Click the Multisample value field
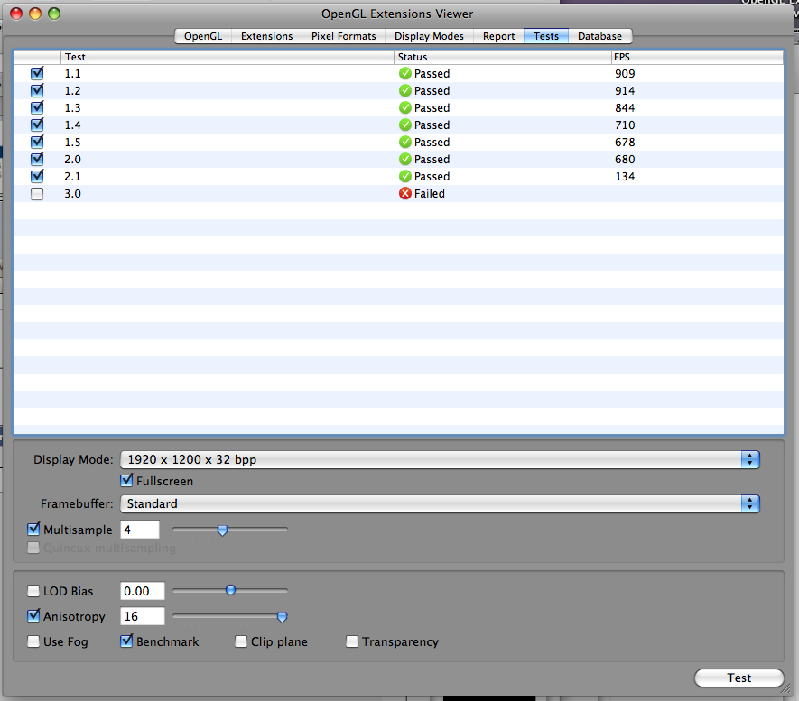This screenshot has height=701, width=799. 140,530
